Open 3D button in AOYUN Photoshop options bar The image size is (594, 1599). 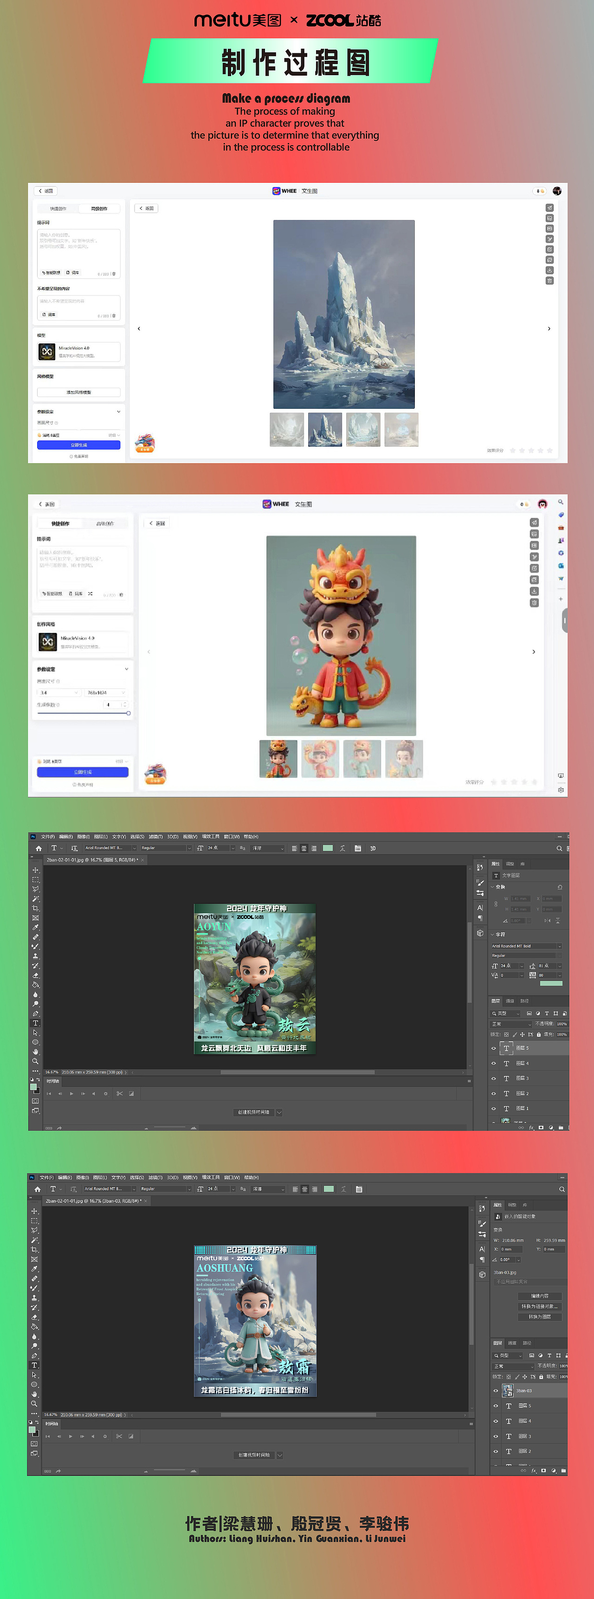point(373,849)
